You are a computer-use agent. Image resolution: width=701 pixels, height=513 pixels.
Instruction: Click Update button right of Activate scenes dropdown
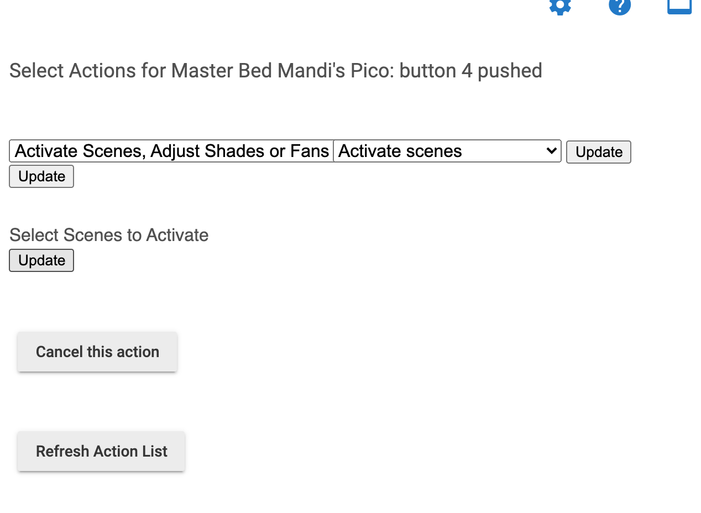[599, 152]
